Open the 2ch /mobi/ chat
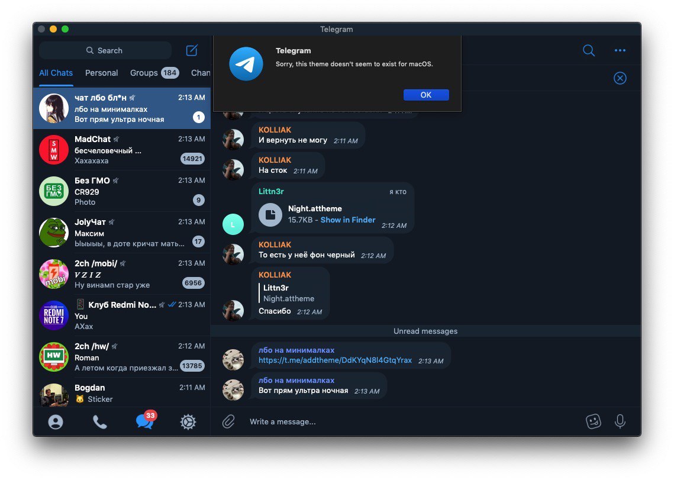 [x=122, y=274]
